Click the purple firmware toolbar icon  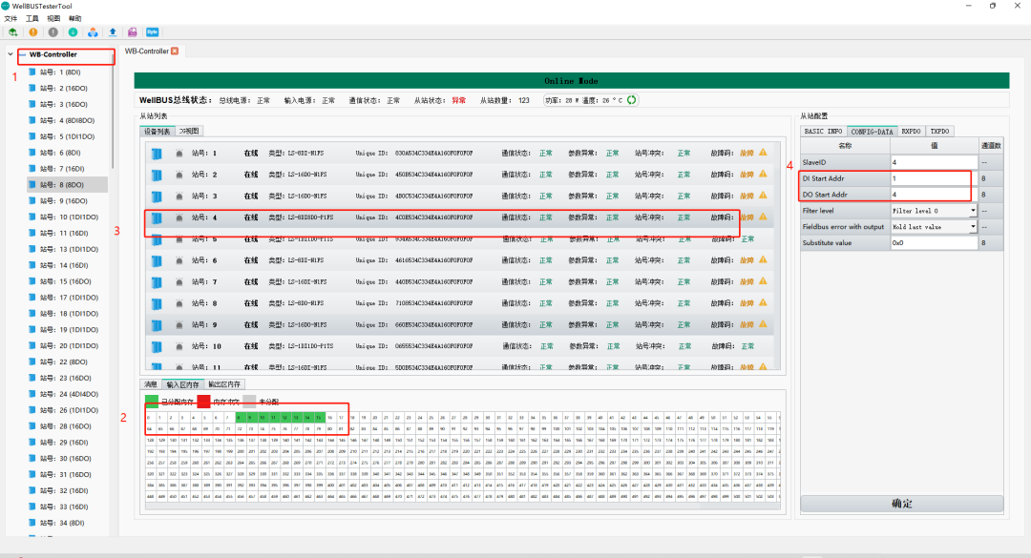click(132, 31)
